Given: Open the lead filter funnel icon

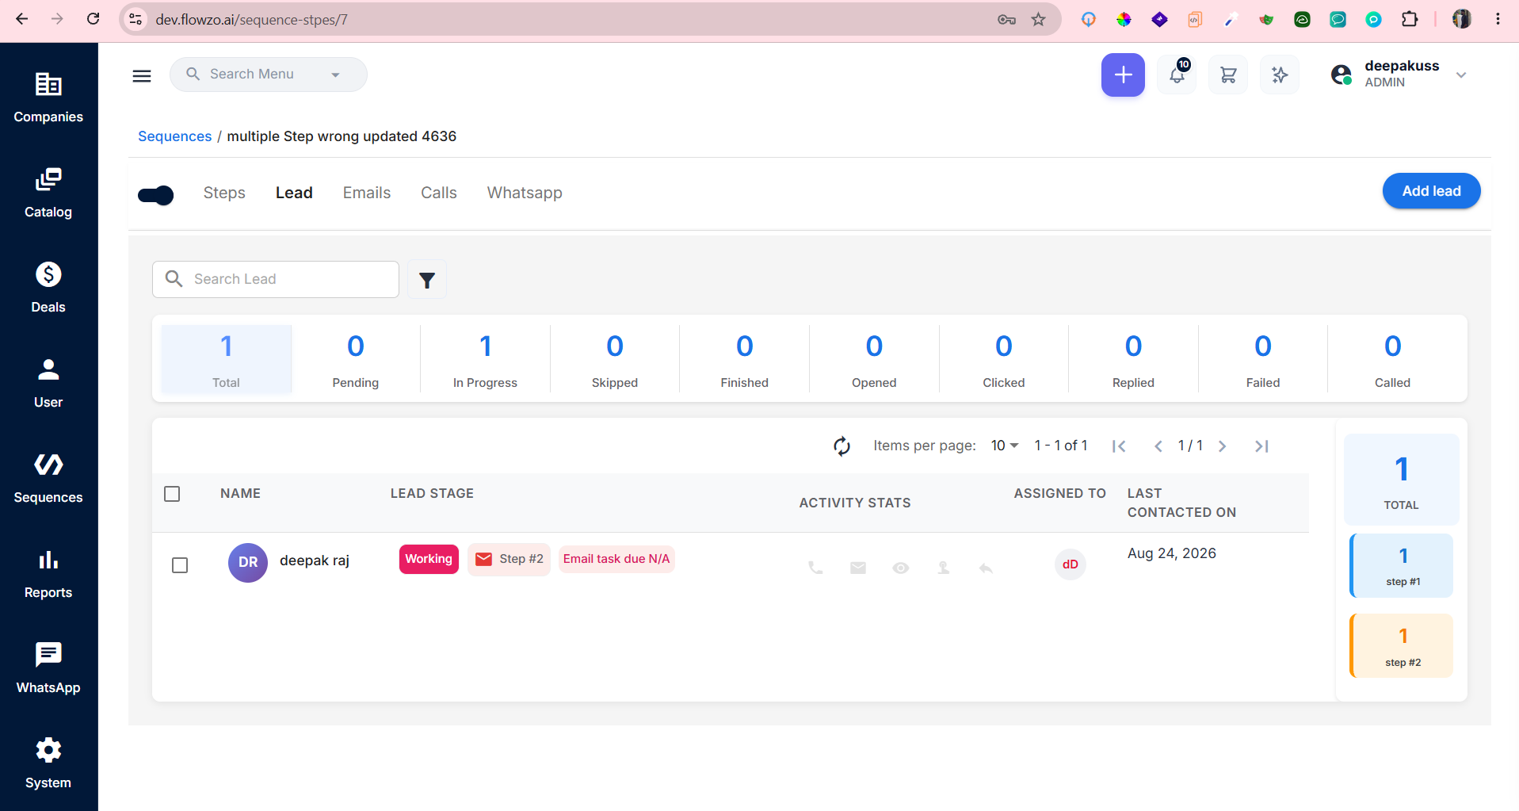Looking at the screenshot, I should click(x=427, y=280).
